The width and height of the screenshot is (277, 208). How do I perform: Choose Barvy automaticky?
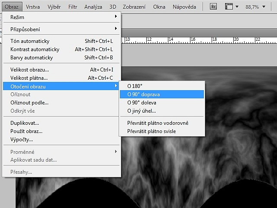tap(61, 58)
